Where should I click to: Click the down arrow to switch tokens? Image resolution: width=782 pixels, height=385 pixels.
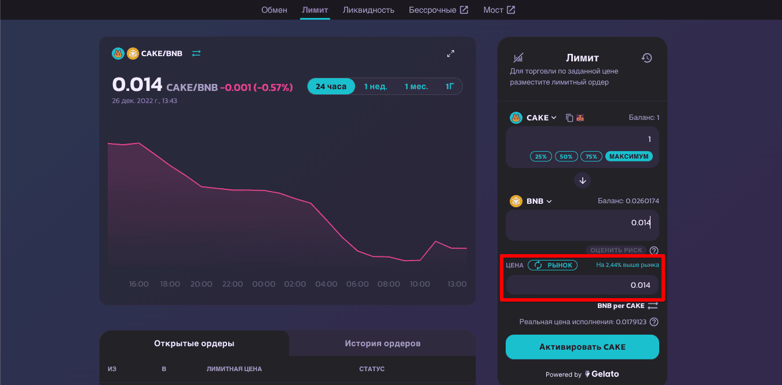583,180
